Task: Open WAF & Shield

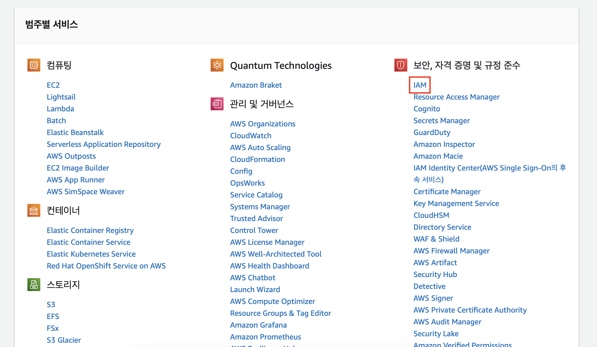Action: coord(436,239)
